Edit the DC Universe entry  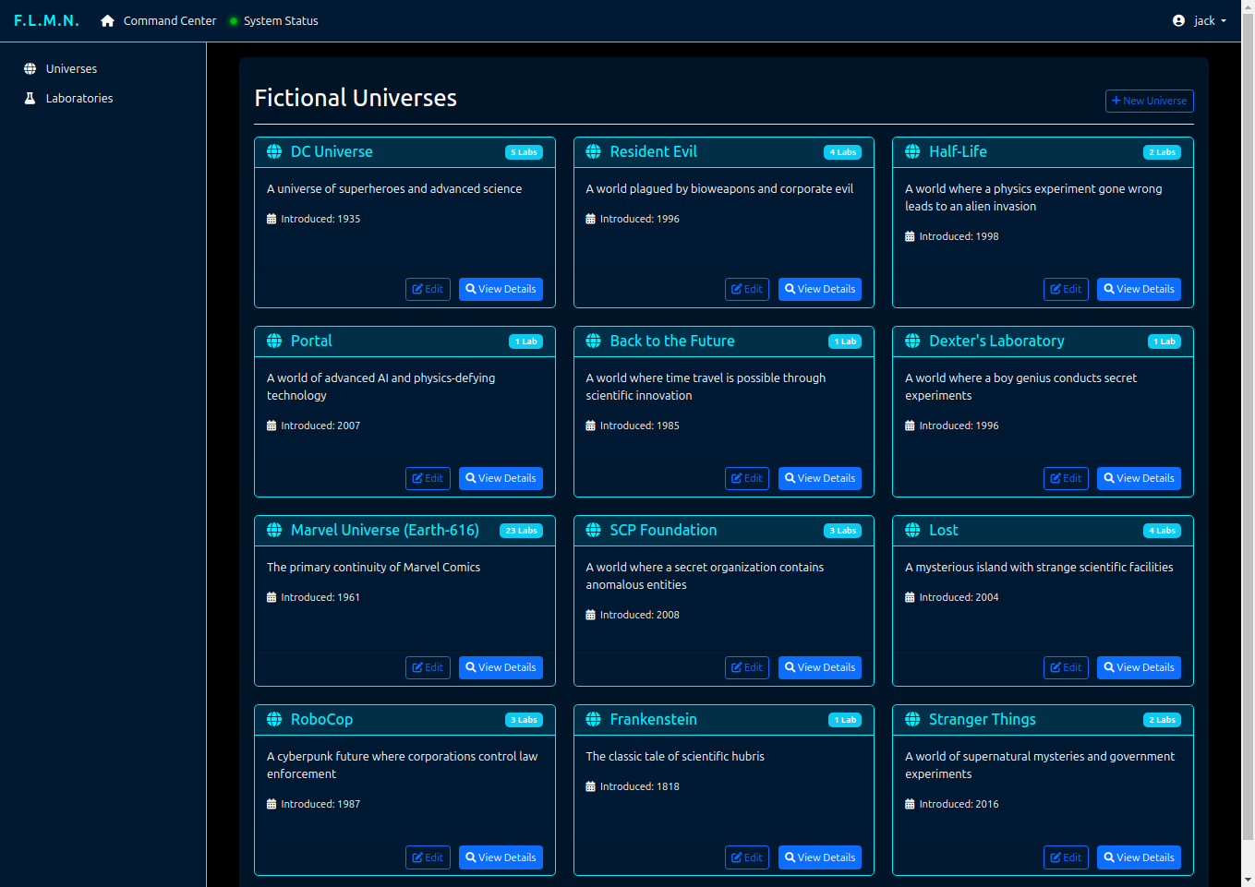pos(428,289)
